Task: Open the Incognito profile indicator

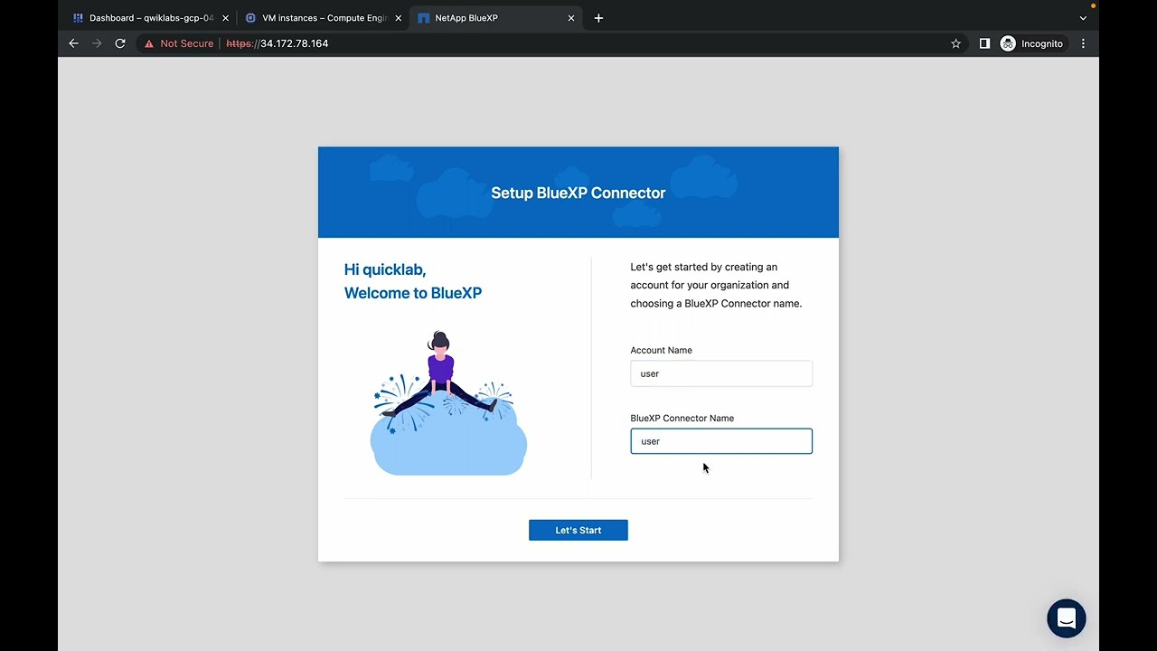Action: coord(1032,43)
